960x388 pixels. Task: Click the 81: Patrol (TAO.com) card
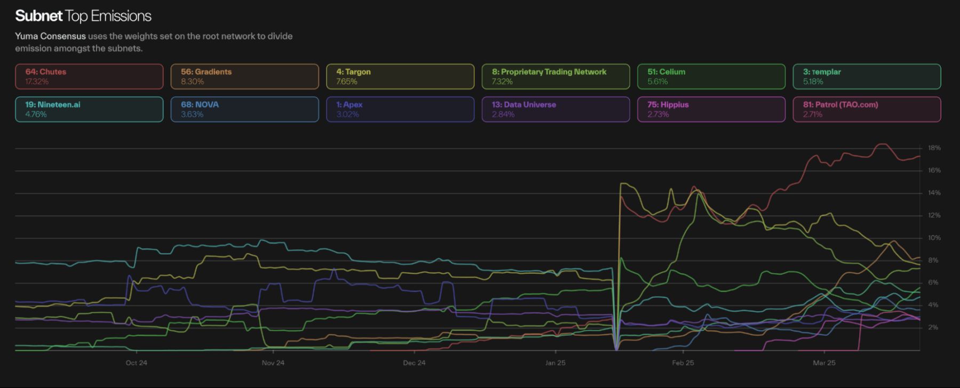(x=867, y=109)
